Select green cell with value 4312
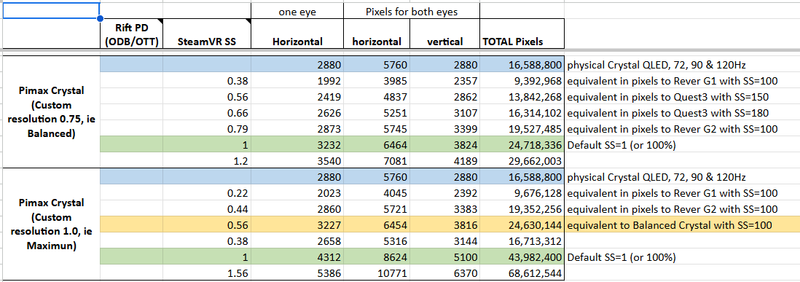This screenshot has width=800, height=282. point(297,257)
